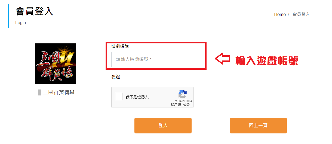
Task: Click the grey bar icon beside 三國群英傳M
Action: coord(40,92)
